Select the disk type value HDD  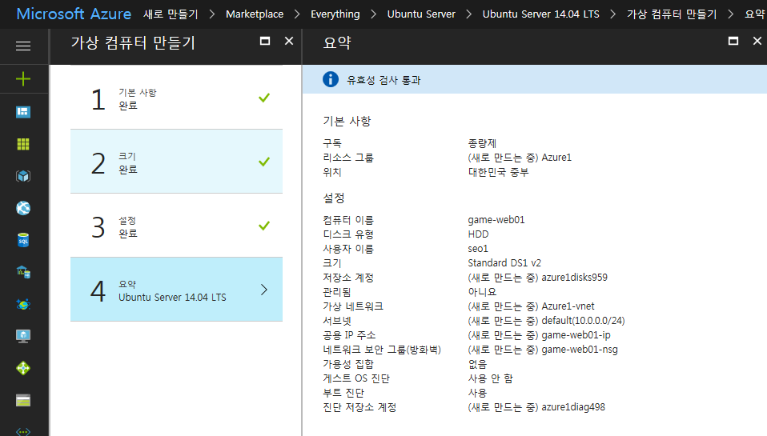click(478, 234)
